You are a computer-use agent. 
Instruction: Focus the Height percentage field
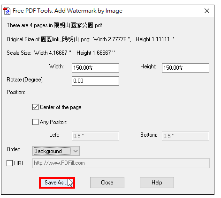click(x=185, y=68)
